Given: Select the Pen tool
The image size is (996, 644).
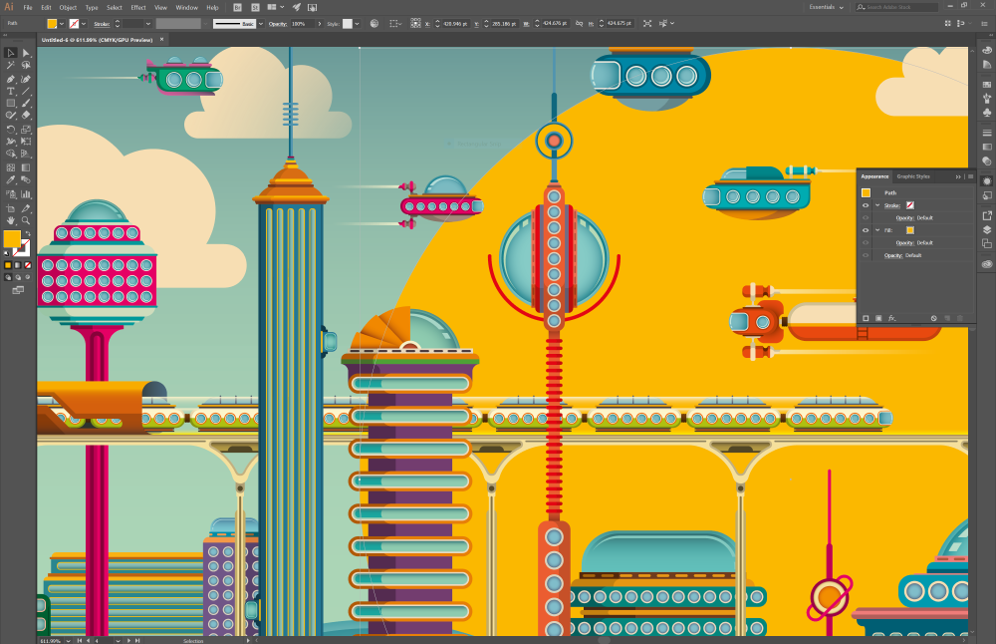Looking at the screenshot, I should coord(10,79).
